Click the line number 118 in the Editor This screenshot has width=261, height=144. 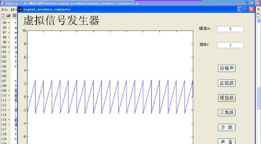point(4,134)
